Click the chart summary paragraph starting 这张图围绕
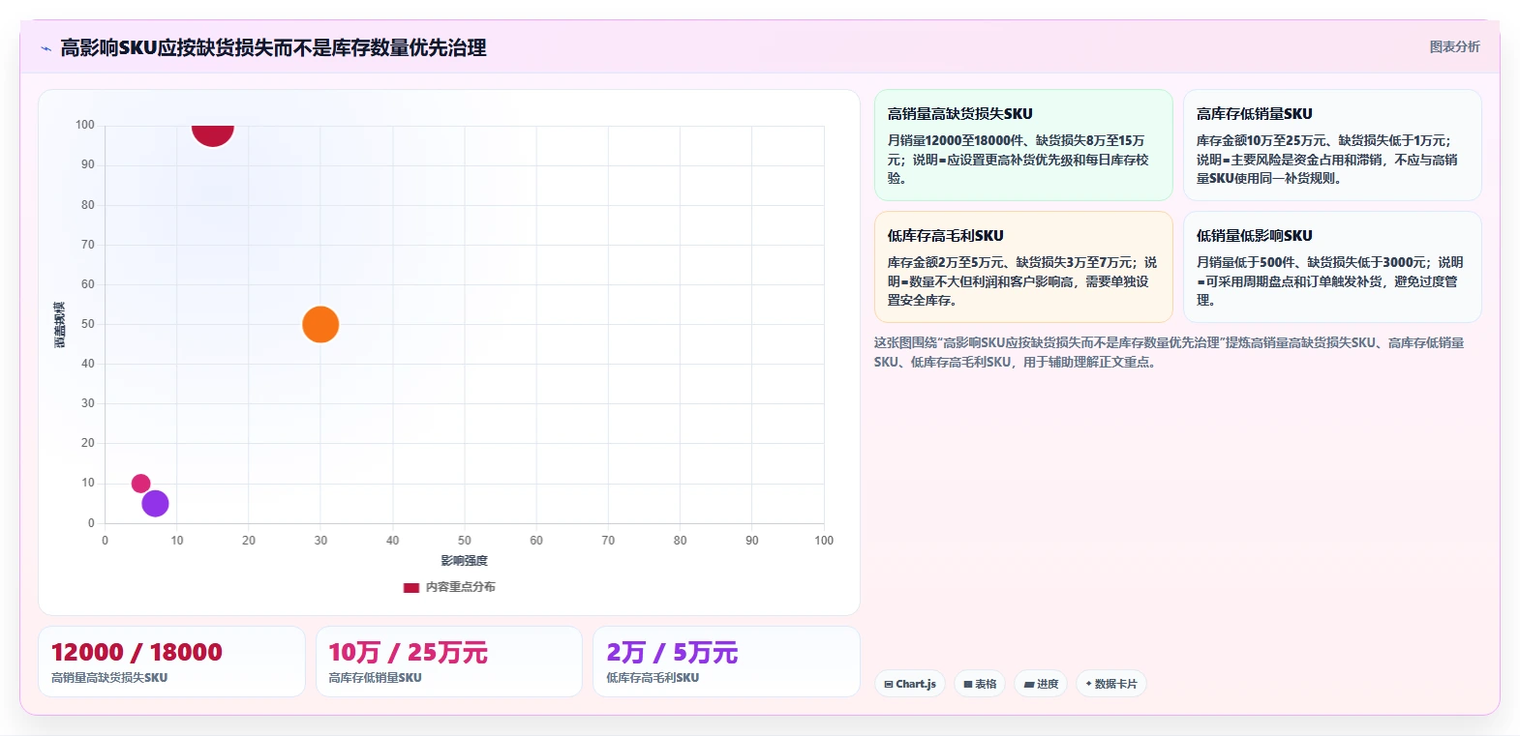 click(1169, 352)
